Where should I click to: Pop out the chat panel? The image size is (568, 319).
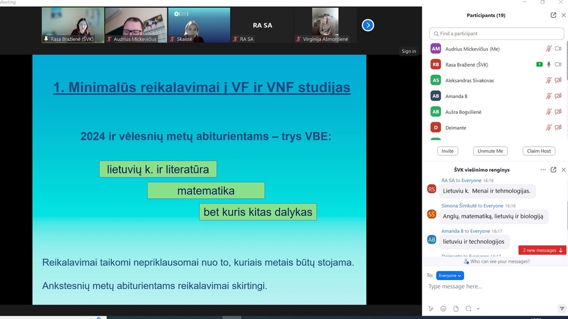click(553, 169)
